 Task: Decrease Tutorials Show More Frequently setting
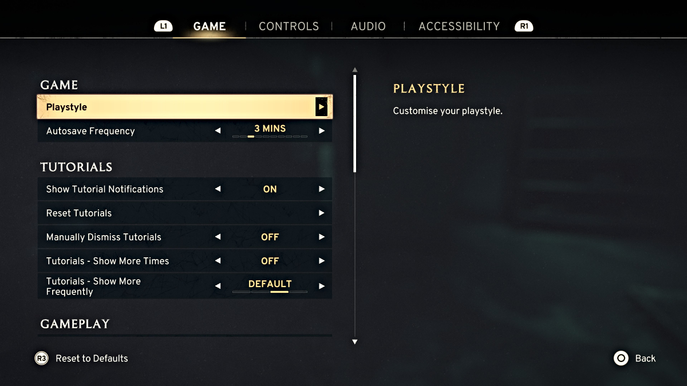point(218,286)
